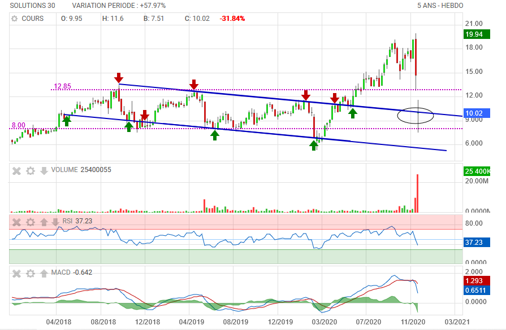Click the 11/2020 date axis label
Viewport: 506px width, 330px height.
click(x=413, y=322)
